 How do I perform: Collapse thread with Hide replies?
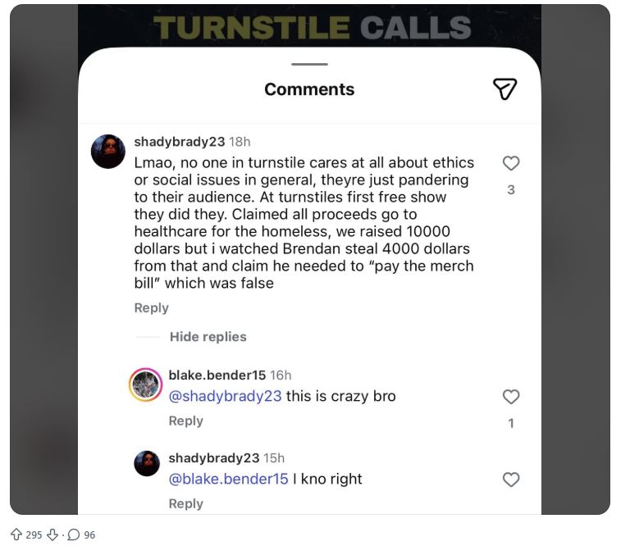208,337
